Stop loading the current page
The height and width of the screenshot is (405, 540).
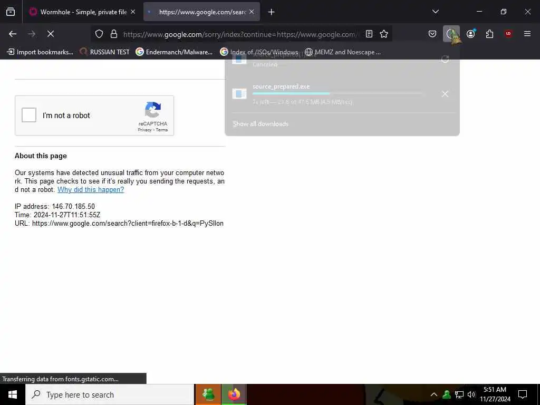[x=51, y=34]
